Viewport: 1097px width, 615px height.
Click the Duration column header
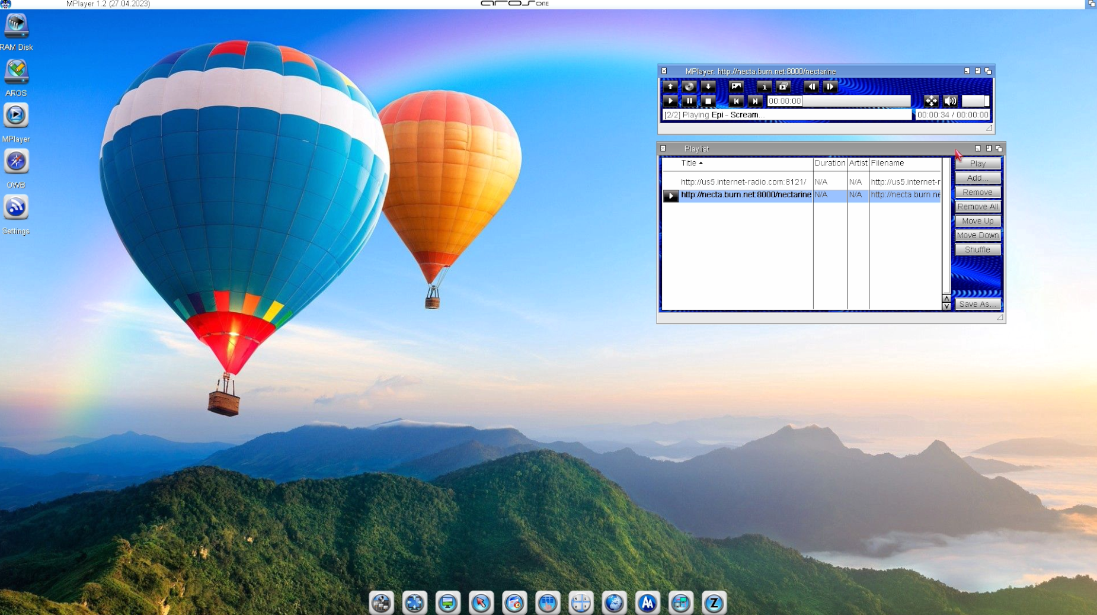click(x=830, y=163)
